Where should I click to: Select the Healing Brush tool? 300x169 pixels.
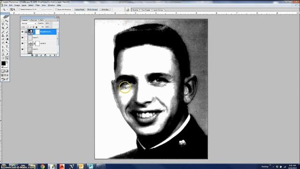[x=3, y=32]
